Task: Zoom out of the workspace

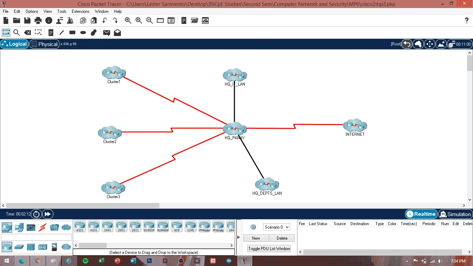Action: click(x=150, y=21)
